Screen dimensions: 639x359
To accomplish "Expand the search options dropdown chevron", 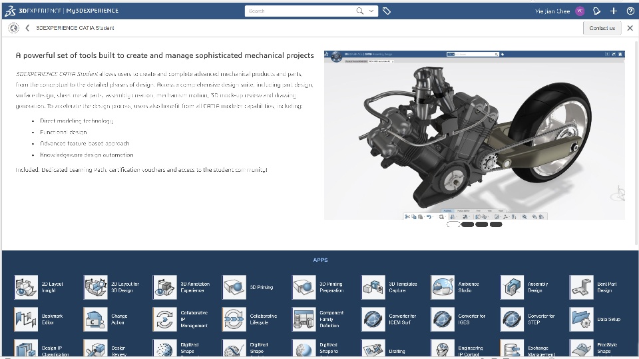I will click(x=371, y=11).
